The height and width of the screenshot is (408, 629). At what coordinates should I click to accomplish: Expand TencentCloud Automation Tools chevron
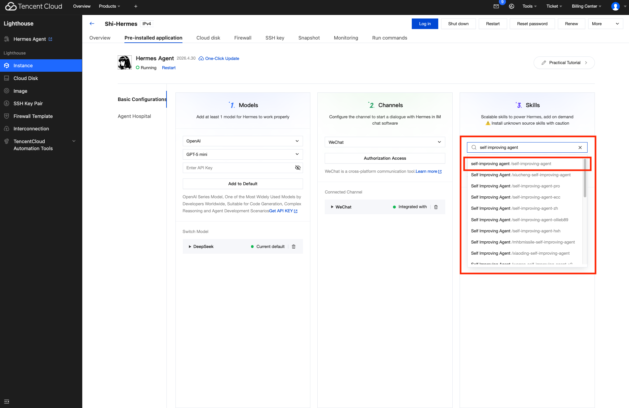click(x=74, y=141)
